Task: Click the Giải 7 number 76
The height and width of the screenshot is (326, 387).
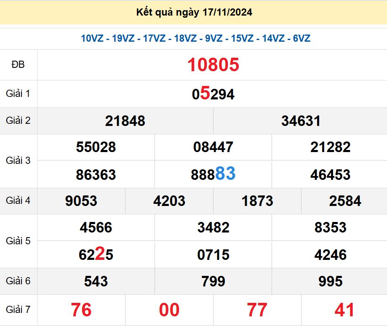Action: tap(81, 310)
